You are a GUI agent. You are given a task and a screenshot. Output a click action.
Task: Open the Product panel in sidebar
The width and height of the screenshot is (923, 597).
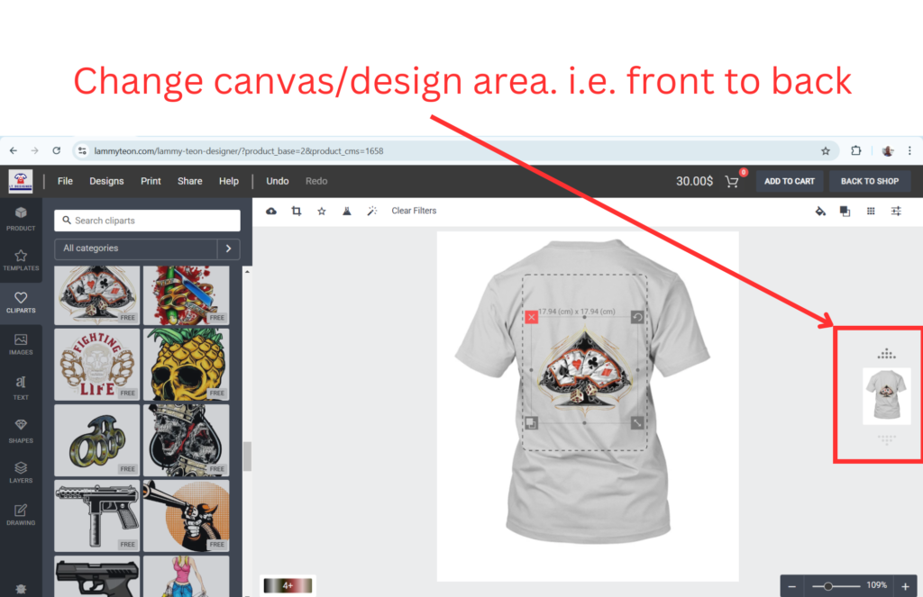21,218
